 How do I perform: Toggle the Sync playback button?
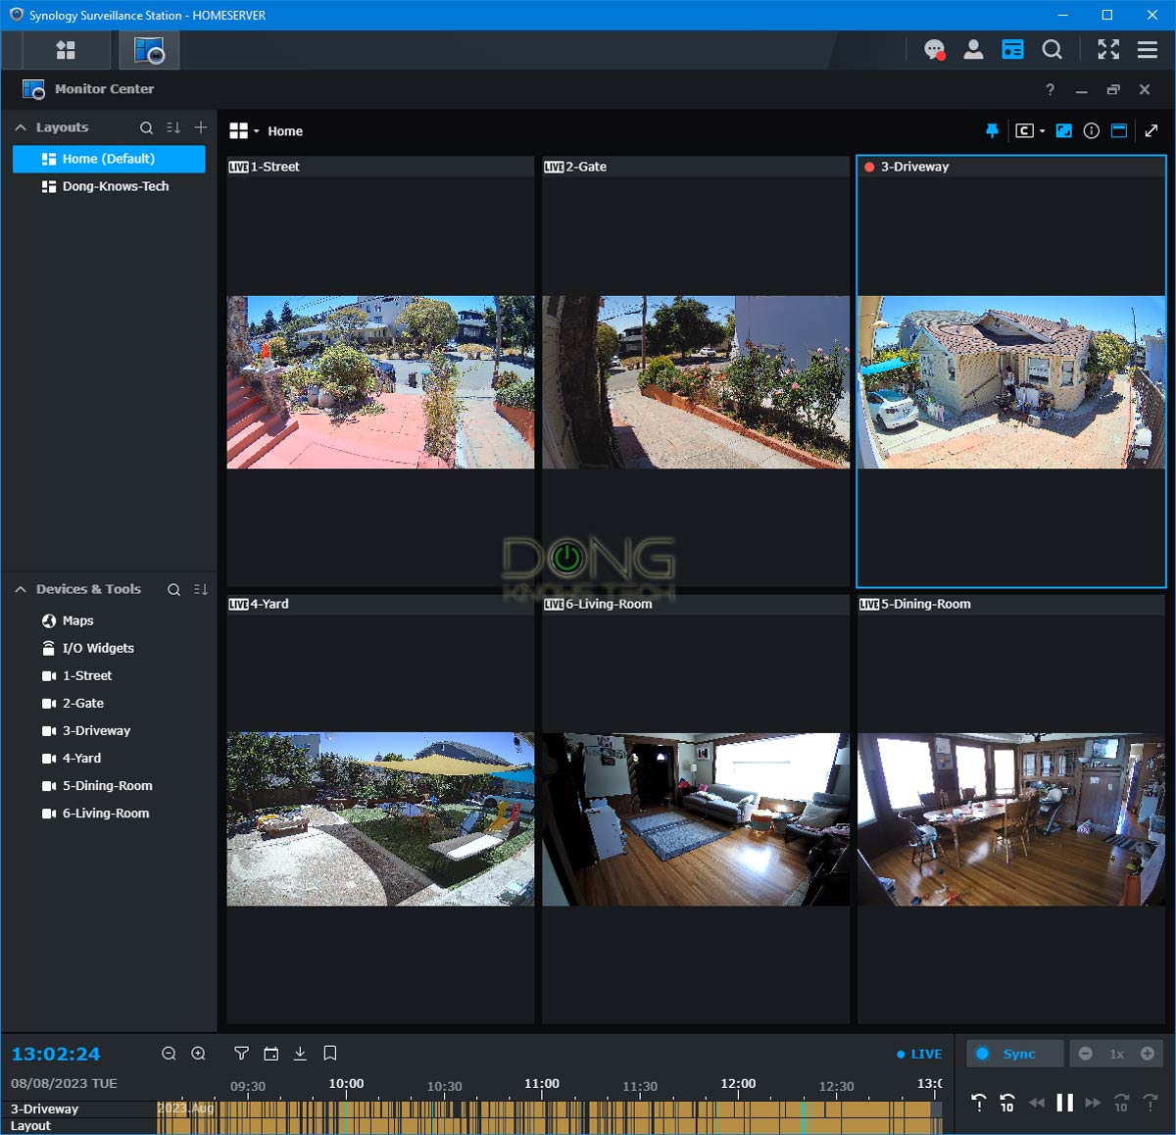tap(1014, 1054)
